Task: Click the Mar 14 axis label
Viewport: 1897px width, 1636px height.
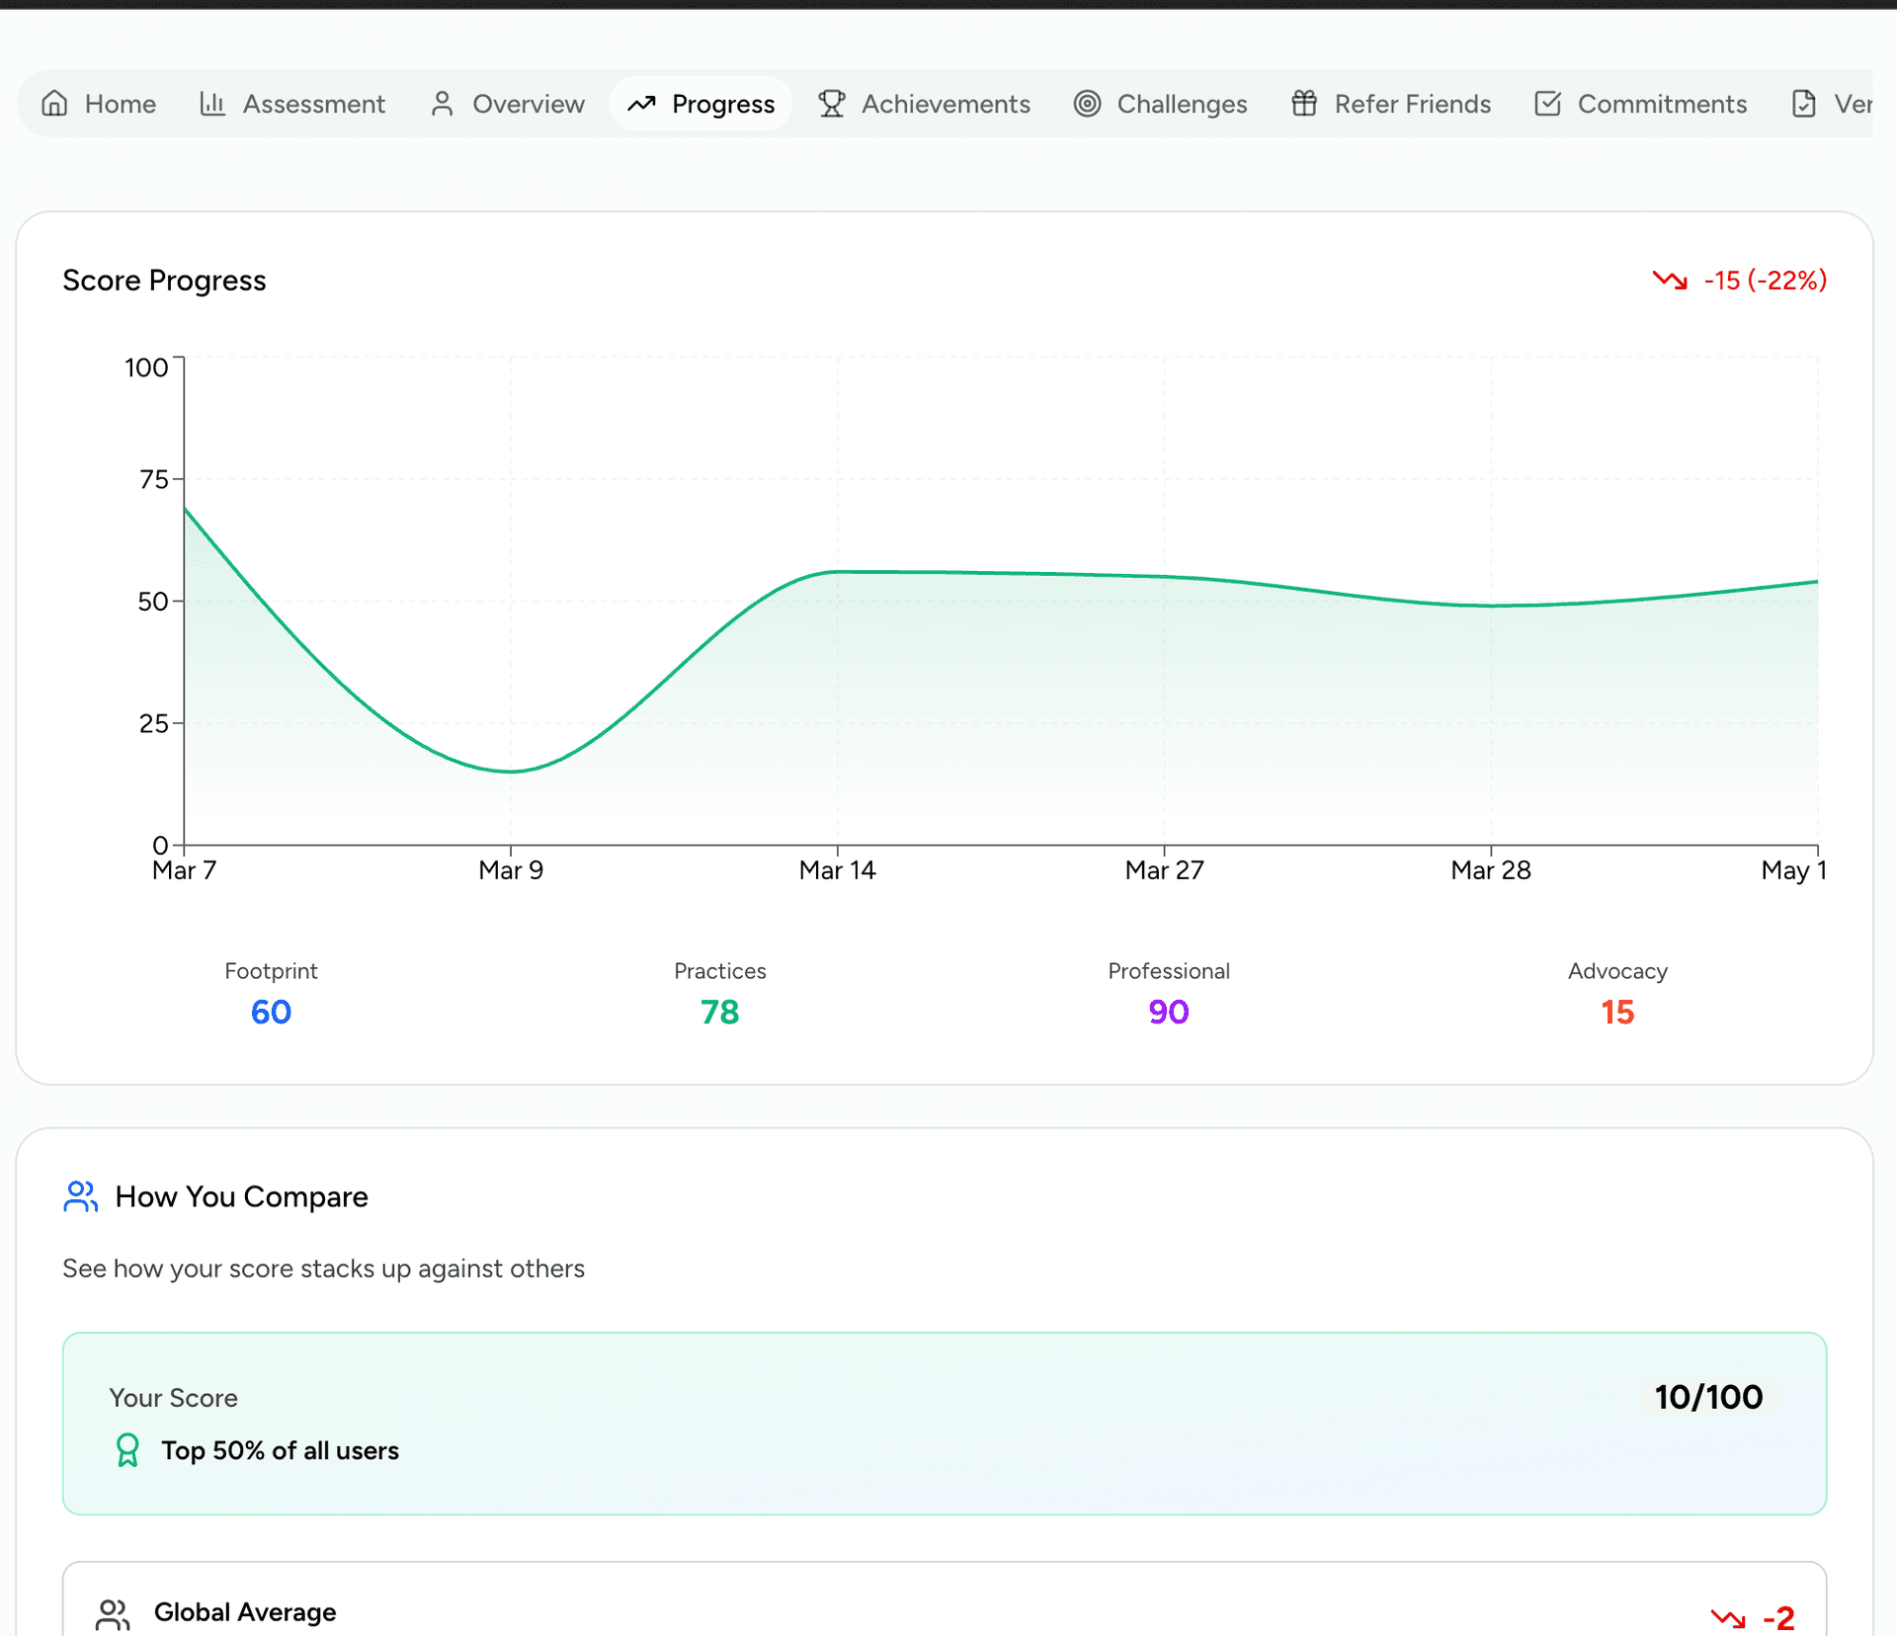Action: (x=838, y=870)
